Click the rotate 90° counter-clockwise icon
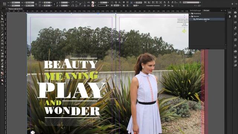This screenshot has height=134, width=238. (77, 3)
